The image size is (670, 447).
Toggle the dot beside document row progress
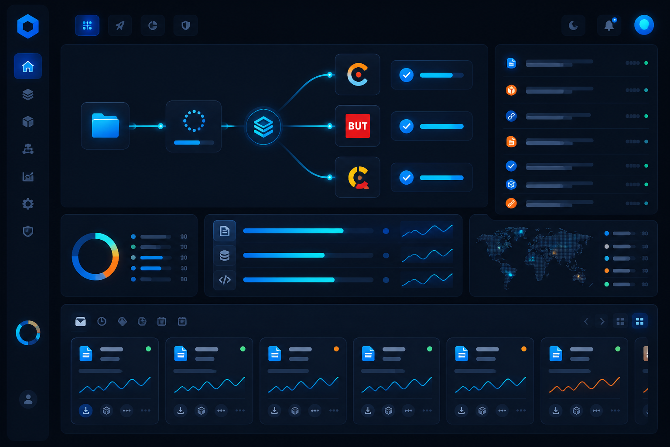tap(386, 231)
